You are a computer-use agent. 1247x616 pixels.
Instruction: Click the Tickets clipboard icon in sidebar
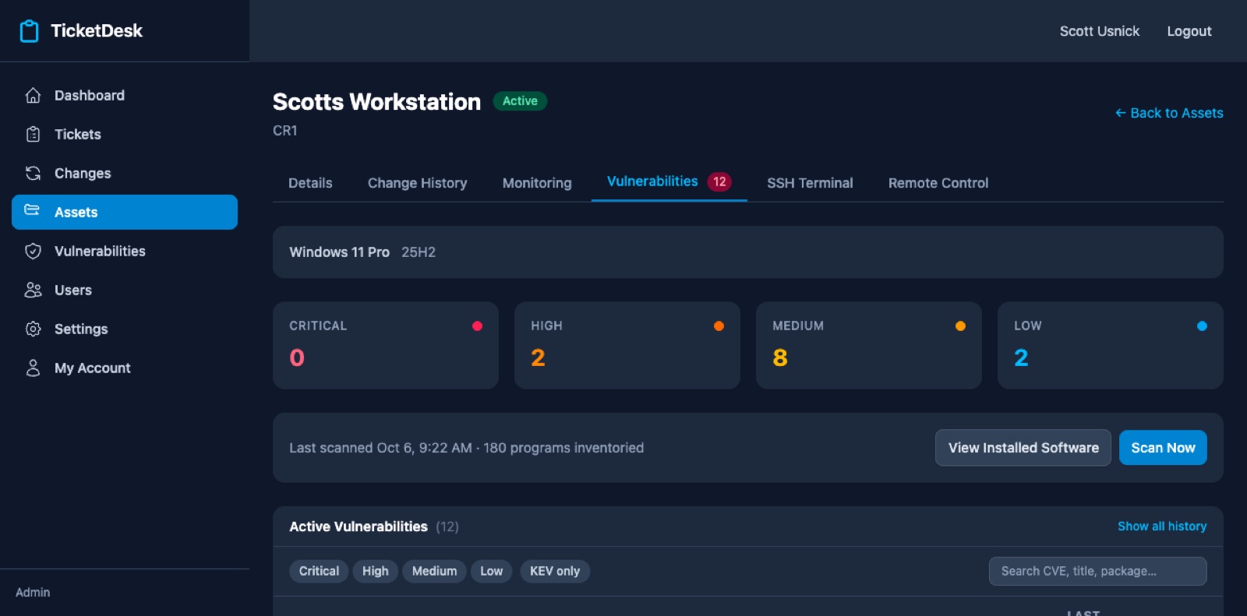click(33, 134)
